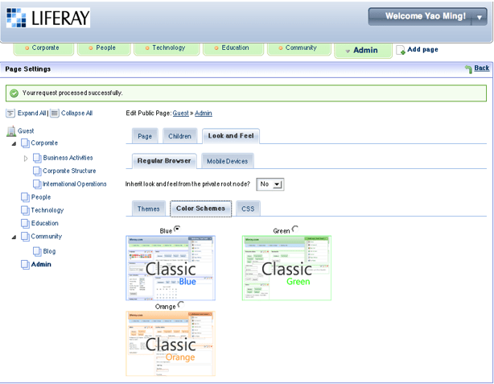The height and width of the screenshot is (384, 494).
Task: Click the Add page link text
Action: (422, 49)
